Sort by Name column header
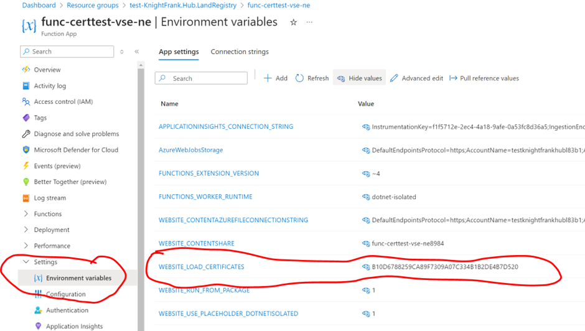Image resolution: width=585 pixels, height=331 pixels. (169, 104)
